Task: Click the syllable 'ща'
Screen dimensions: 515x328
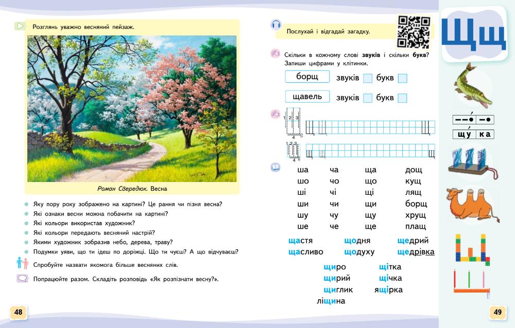Action: point(370,170)
